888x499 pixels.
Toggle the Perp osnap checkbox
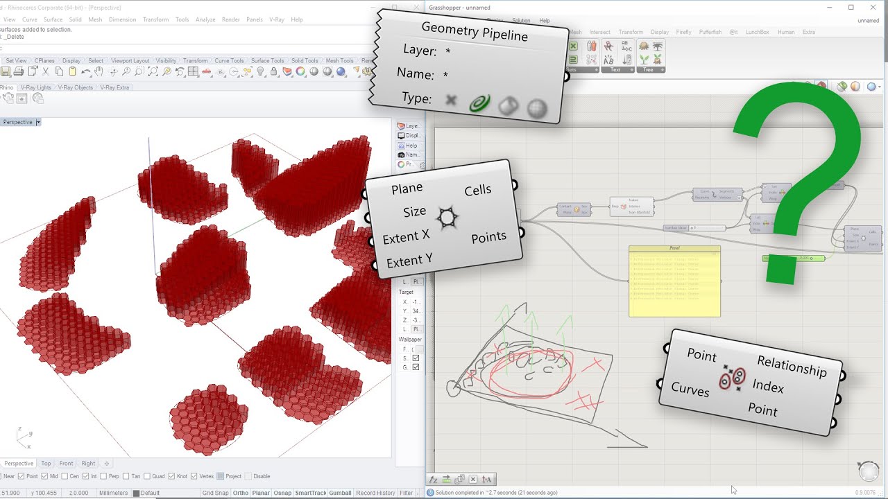click(103, 476)
